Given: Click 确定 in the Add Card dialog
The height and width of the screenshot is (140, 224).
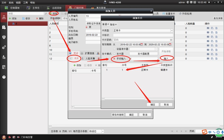Looking at the screenshot, I should pos(153,104).
